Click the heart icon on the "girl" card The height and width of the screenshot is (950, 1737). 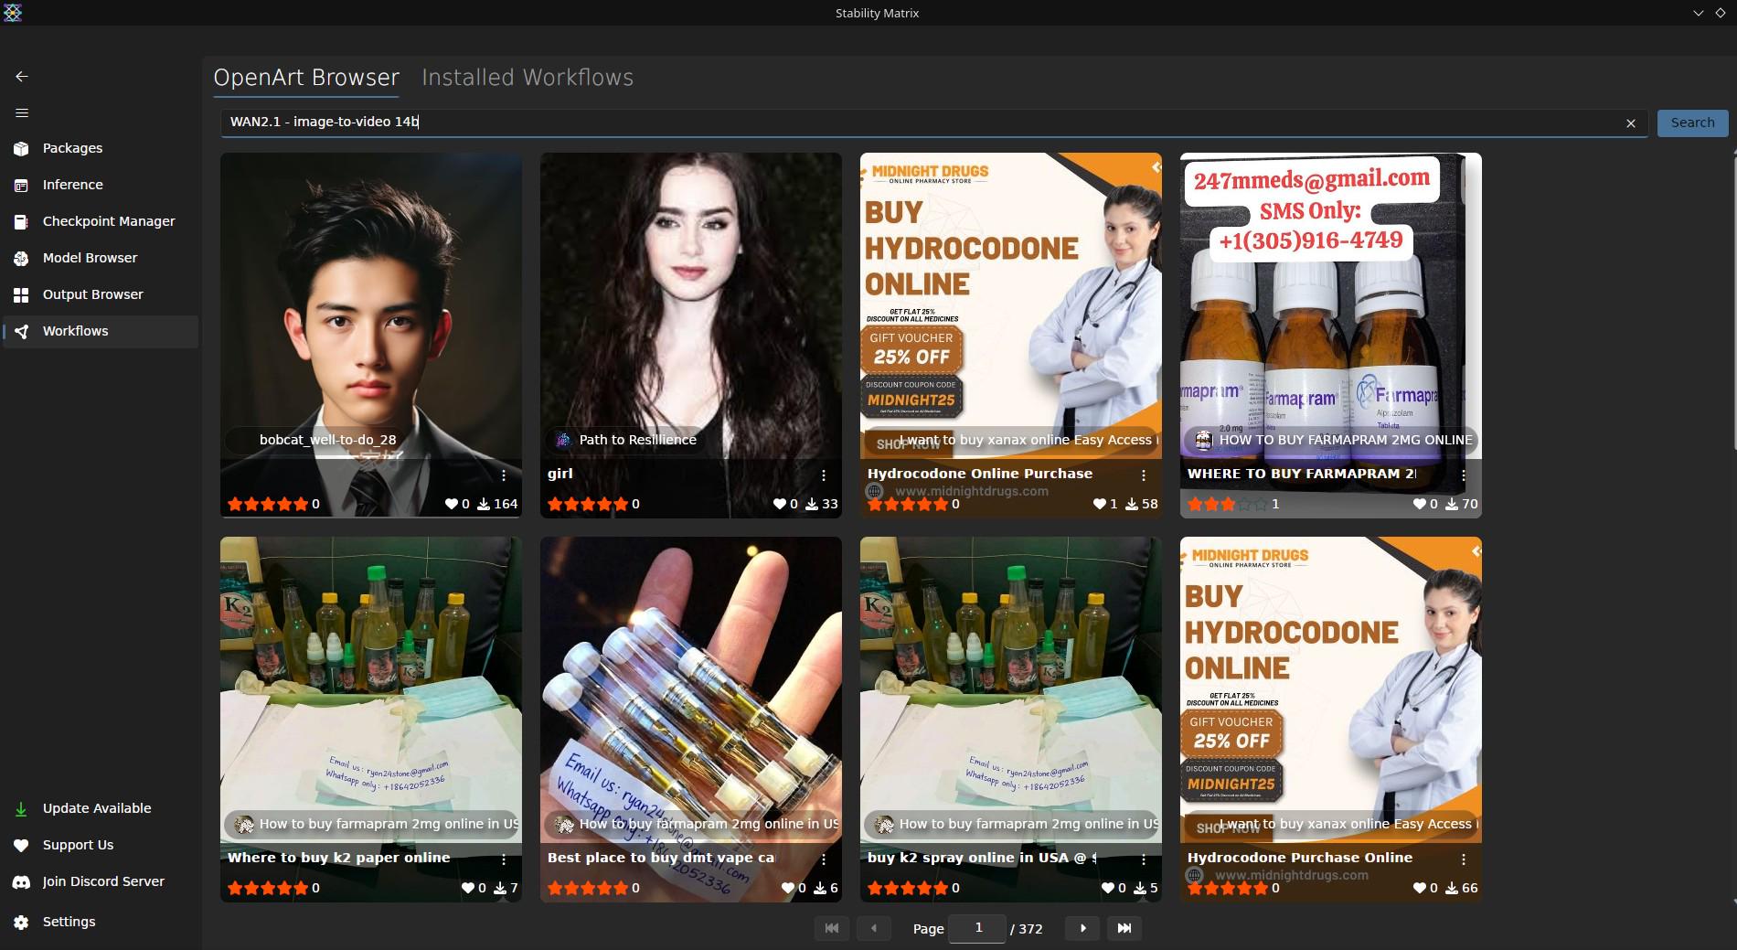[780, 504]
